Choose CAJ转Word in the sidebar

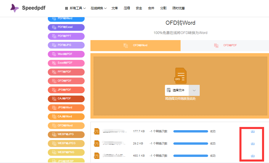coord(66,117)
